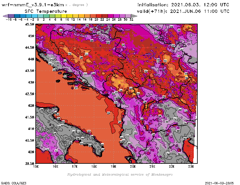Select the 'initialisation: 2021.06.03. 12:00 UTC' line
Viewport: 240px width, 185px height.
[x=183, y=5]
